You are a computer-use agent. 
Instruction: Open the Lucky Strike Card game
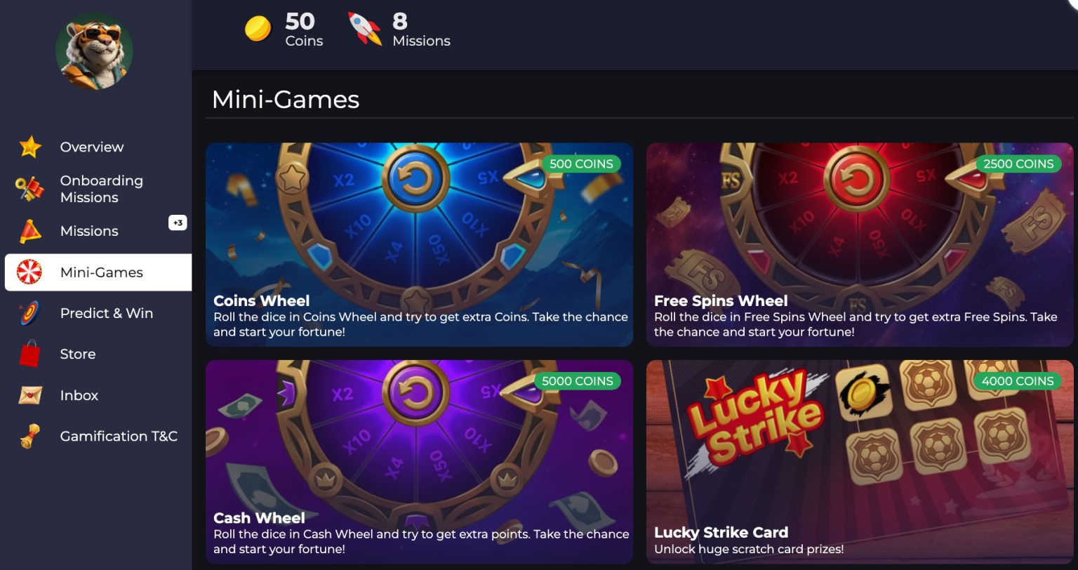[860, 462]
